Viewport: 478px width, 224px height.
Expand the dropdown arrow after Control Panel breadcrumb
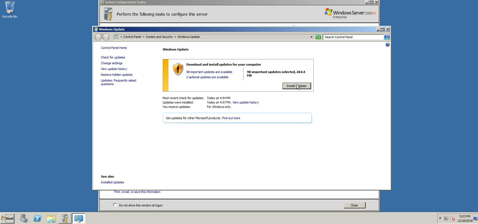tap(143, 37)
